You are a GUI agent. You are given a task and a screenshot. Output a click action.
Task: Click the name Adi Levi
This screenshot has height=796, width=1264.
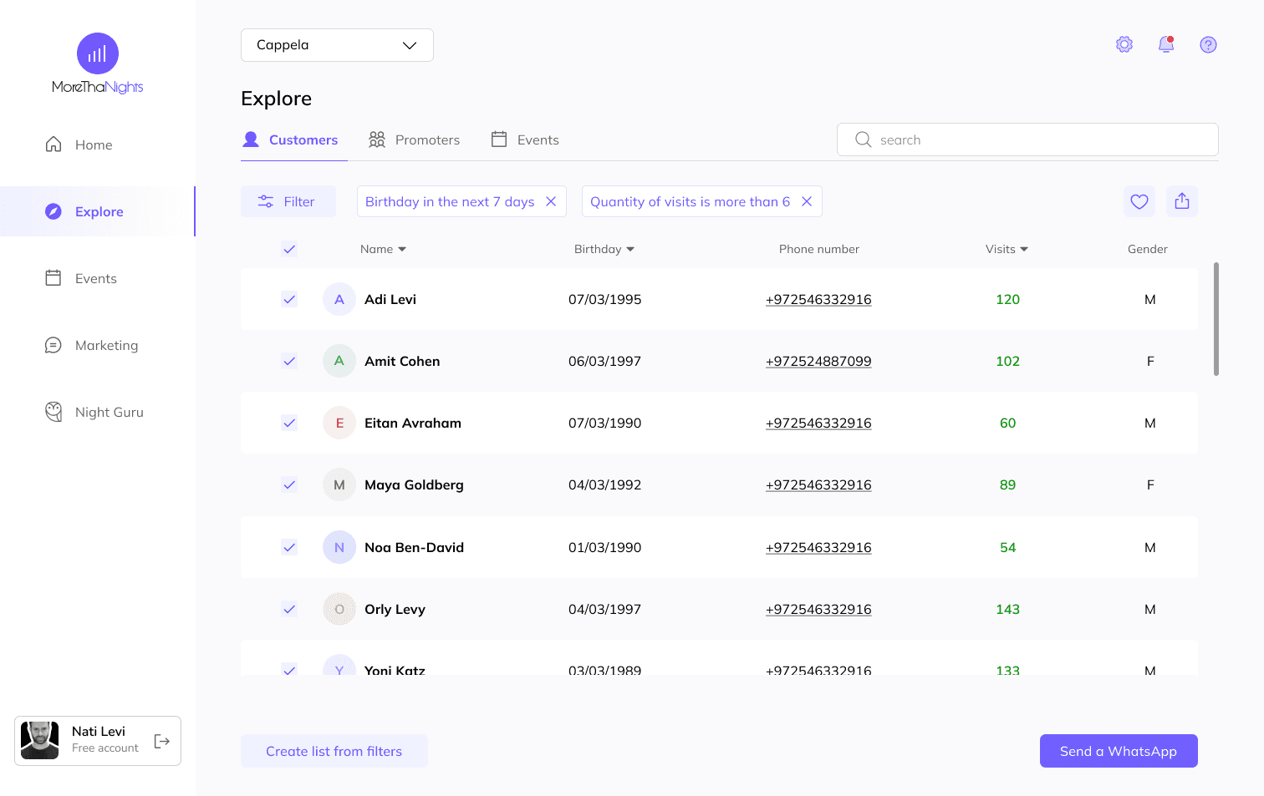coord(390,299)
